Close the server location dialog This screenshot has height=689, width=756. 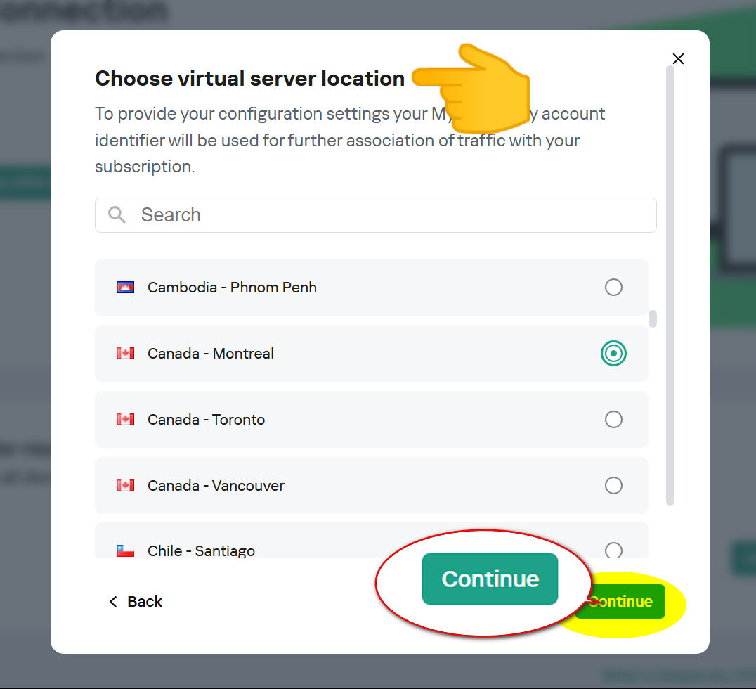coord(679,59)
